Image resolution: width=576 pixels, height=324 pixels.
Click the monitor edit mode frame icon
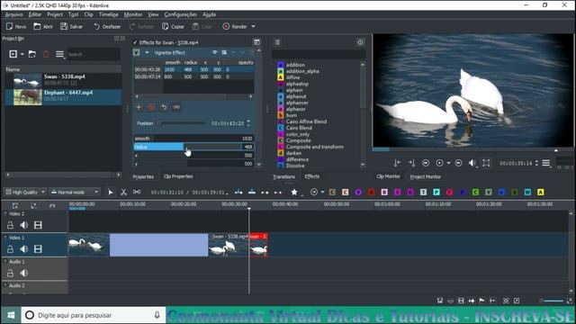(486, 163)
